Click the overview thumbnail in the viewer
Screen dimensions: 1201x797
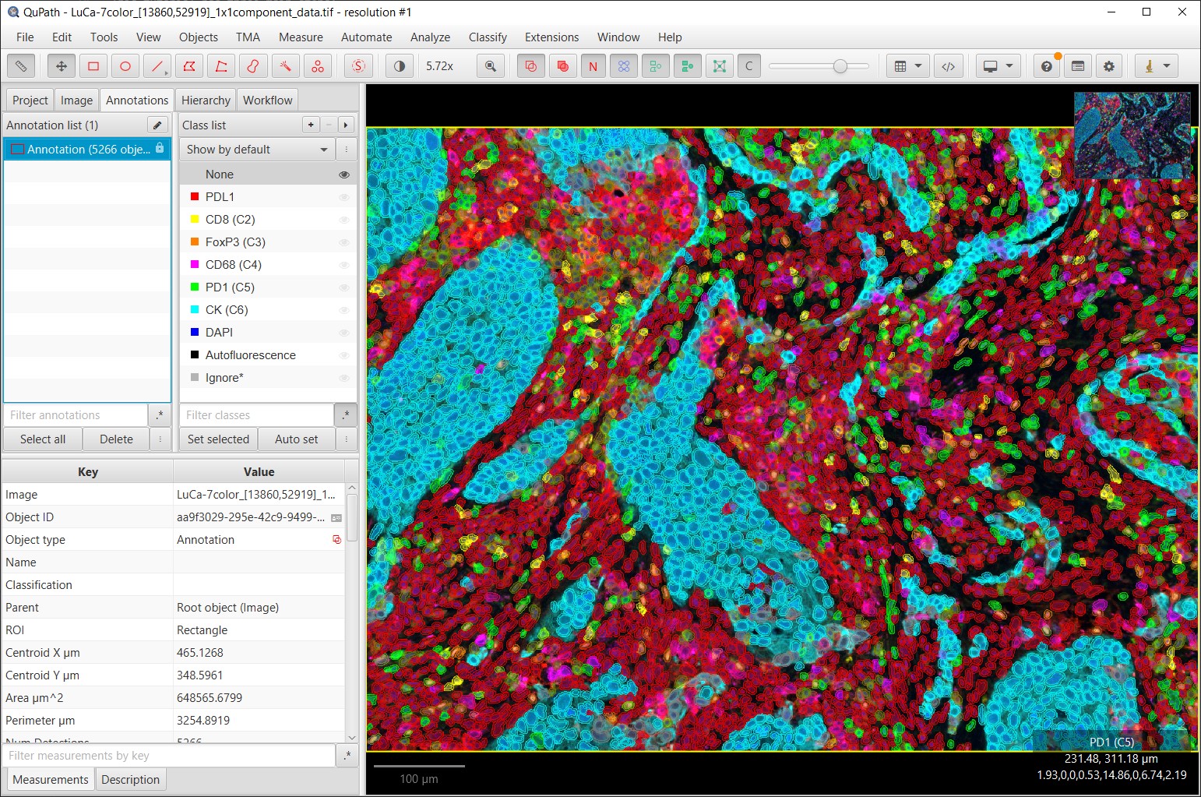coord(1132,136)
